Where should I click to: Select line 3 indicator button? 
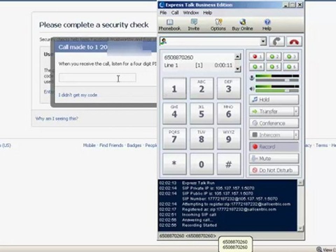coord(291,57)
